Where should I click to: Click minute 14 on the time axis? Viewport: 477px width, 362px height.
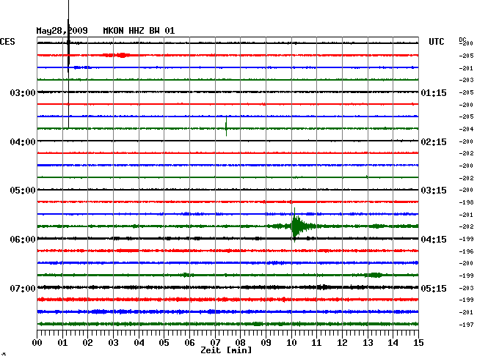[x=393, y=343]
